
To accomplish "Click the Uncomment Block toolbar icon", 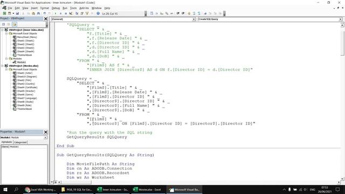I will tap(199, 13).
